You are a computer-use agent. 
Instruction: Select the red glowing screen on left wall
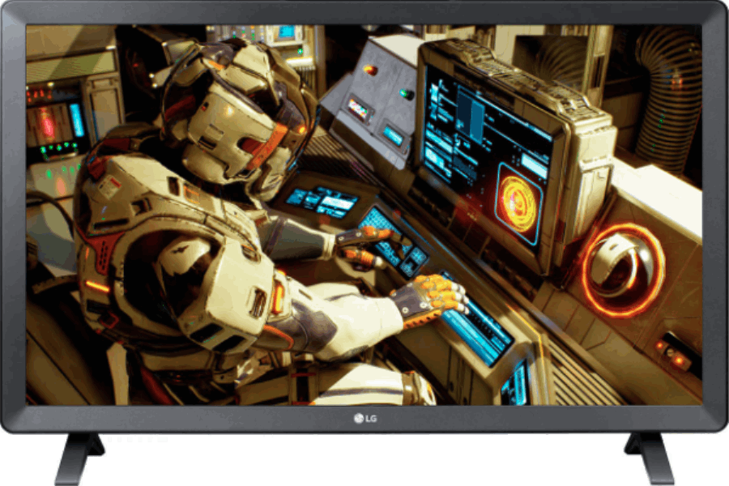click(46, 126)
